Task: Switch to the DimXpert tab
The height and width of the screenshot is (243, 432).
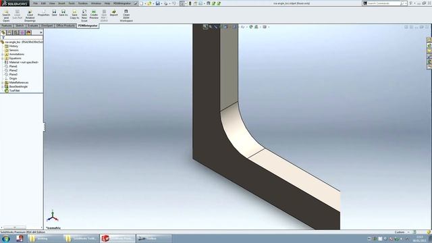Action: (47, 26)
